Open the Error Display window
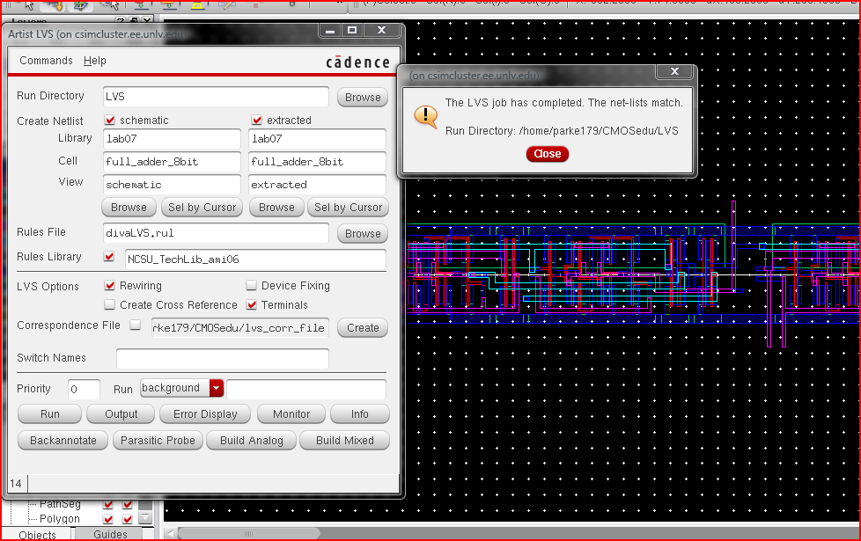This screenshot has width=861, height=541. coord(205,414)
